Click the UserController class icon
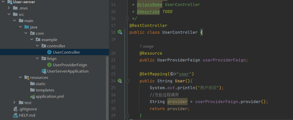 (49, 52)
